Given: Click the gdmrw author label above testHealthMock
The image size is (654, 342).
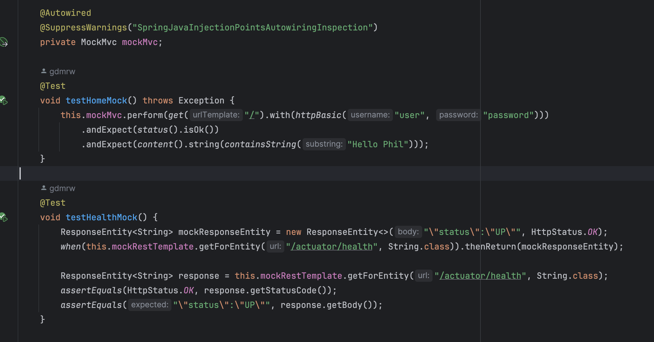Looking at the screenshot, I should 62,188.
